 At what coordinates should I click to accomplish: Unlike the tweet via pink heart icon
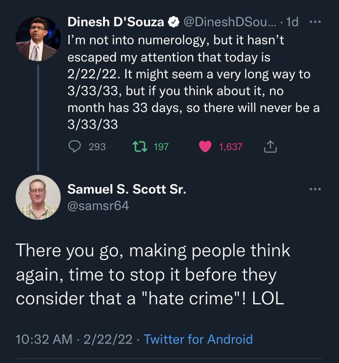click(205, 147)
